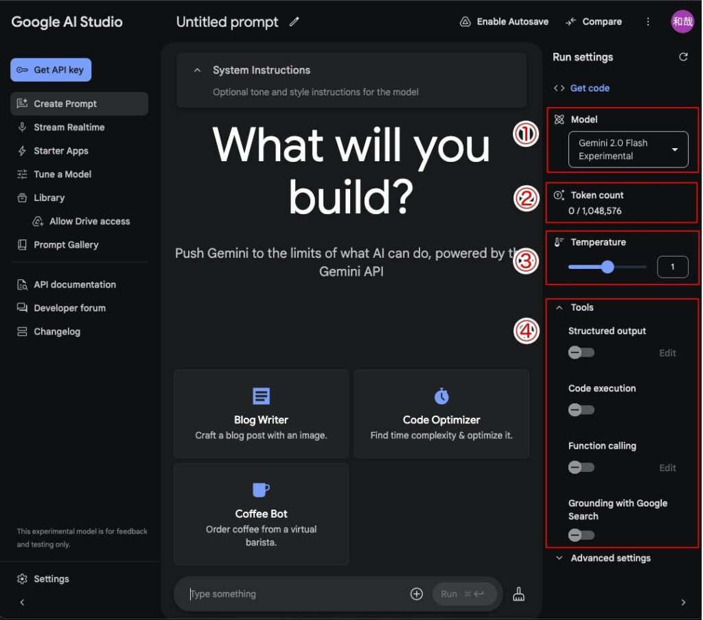Click the Google AI Studio logo

(67, 22)
